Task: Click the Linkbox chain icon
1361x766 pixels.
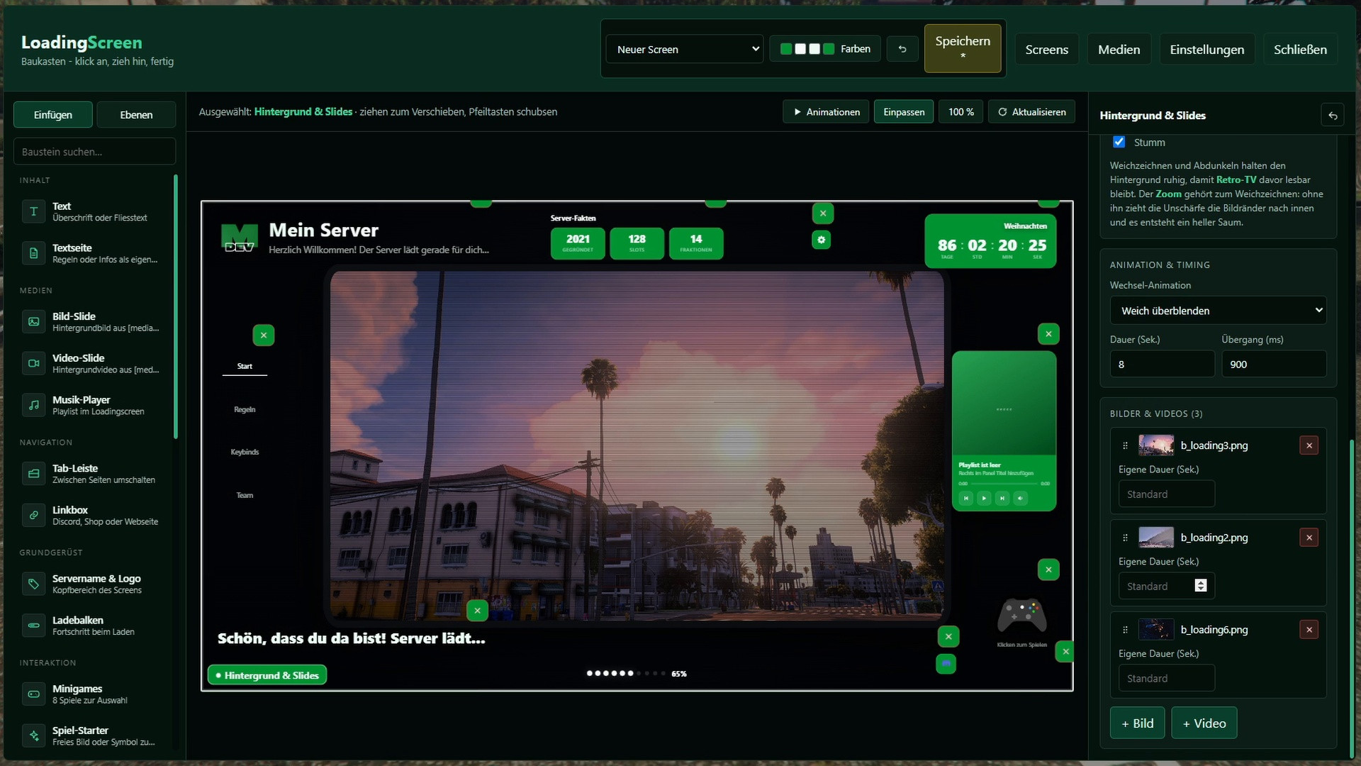Action: (33, 515)
